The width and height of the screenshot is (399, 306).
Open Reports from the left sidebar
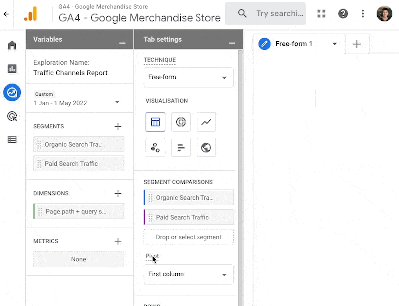tap(12, 69)
